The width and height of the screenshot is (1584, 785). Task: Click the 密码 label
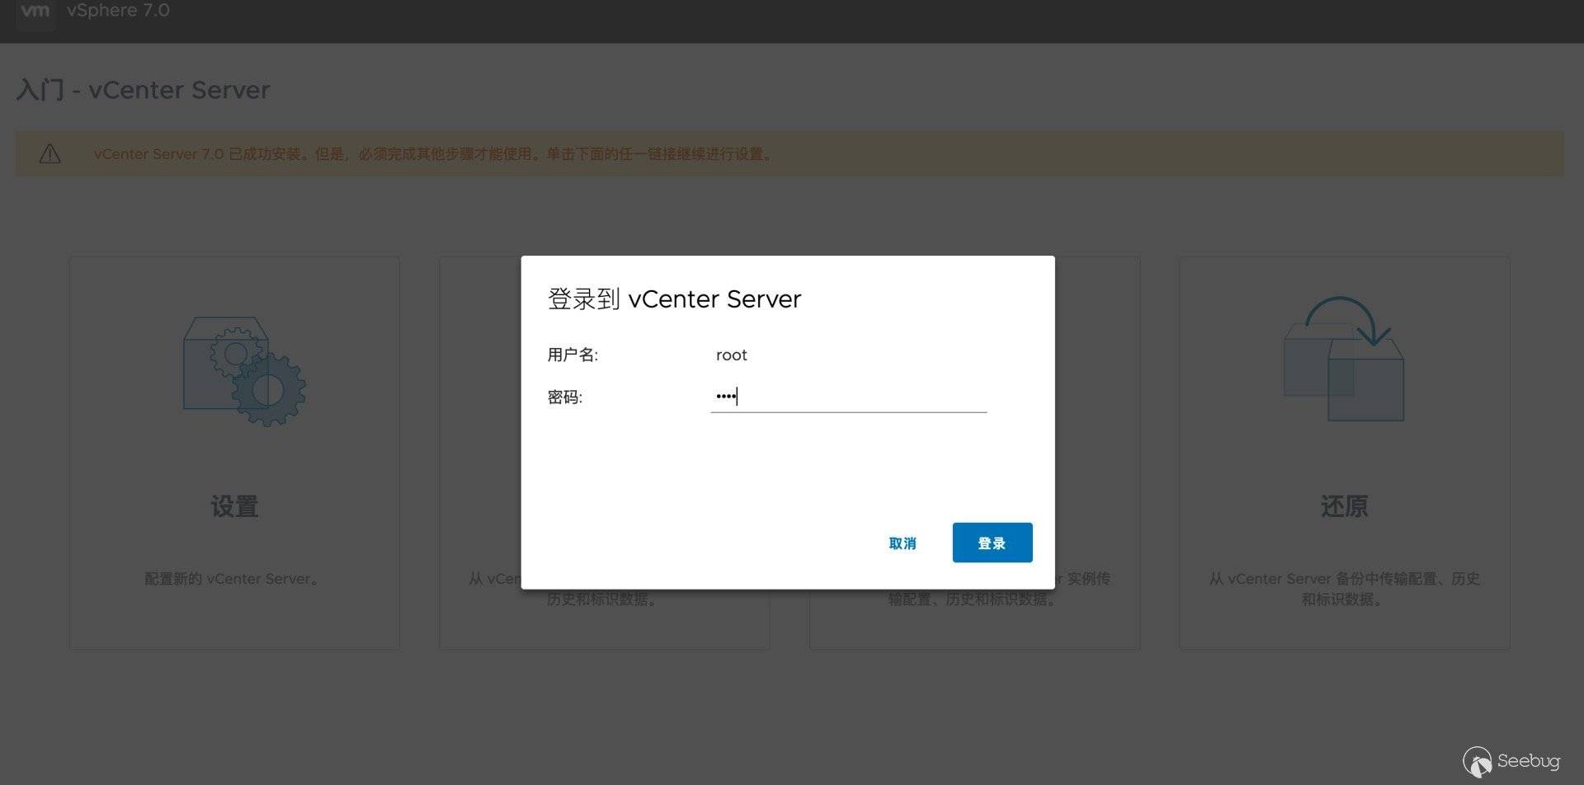coord(564,397)
